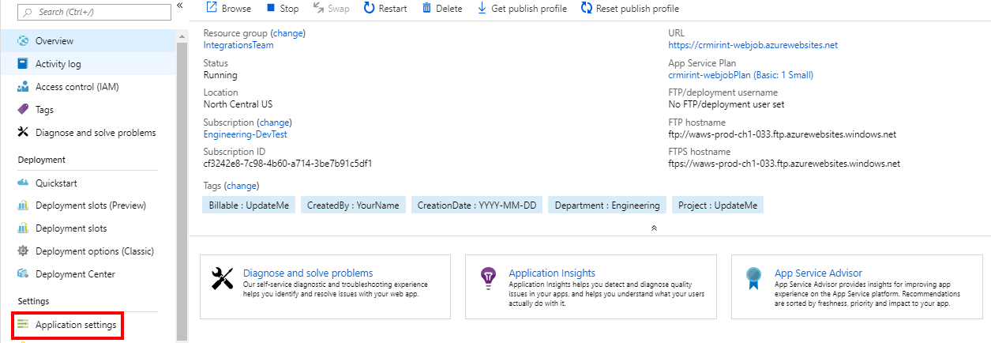991x343 pixels.
Task: Open the IntegrationsTeam resource group link
Action: click(238, 45)
